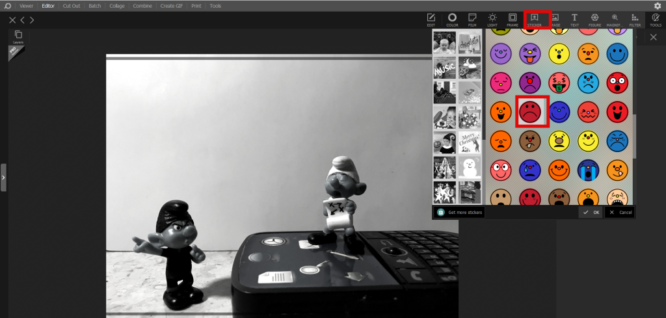Close the right panel with X
Screen dimensions: 666x318
point(653,37)
